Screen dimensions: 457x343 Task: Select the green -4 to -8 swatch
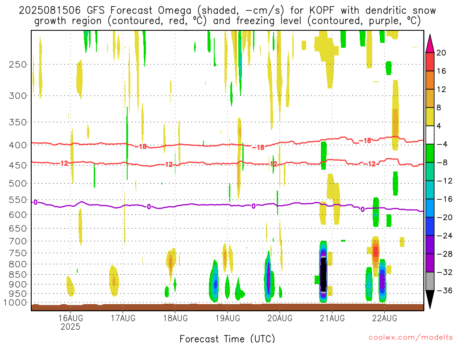point(430,153)
